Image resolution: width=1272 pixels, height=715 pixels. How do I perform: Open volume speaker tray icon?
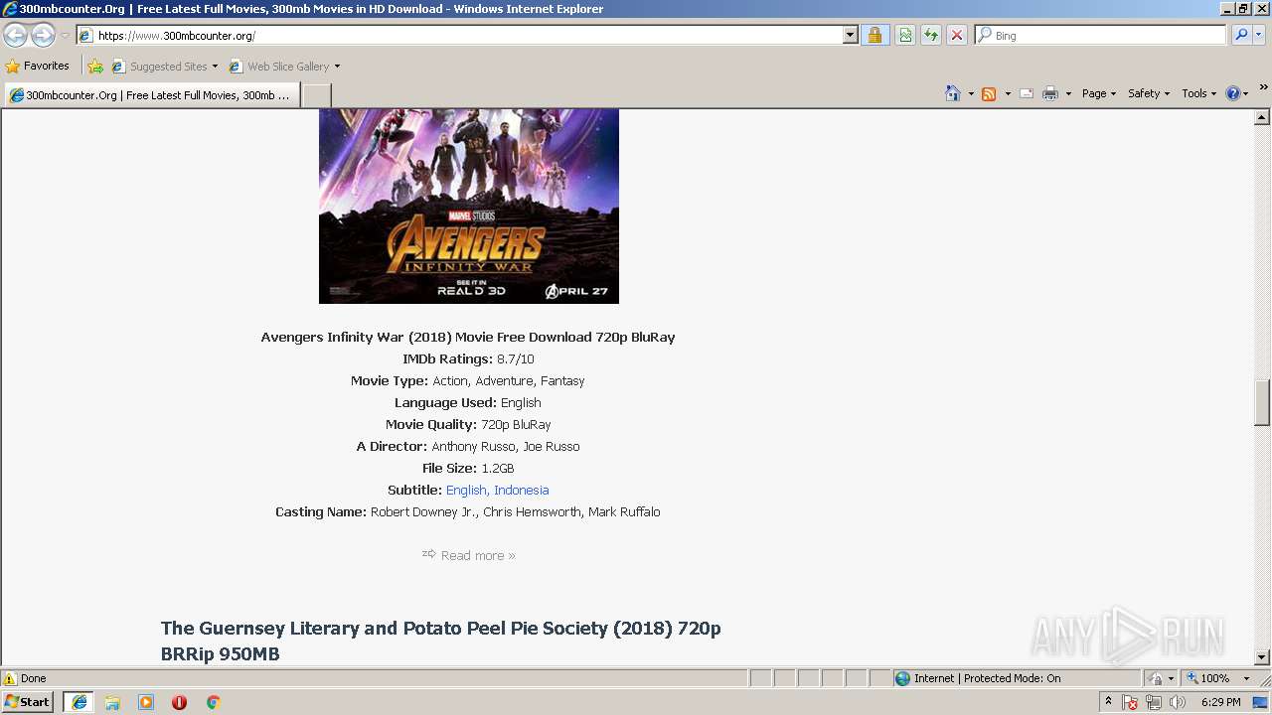point(1178,702)
